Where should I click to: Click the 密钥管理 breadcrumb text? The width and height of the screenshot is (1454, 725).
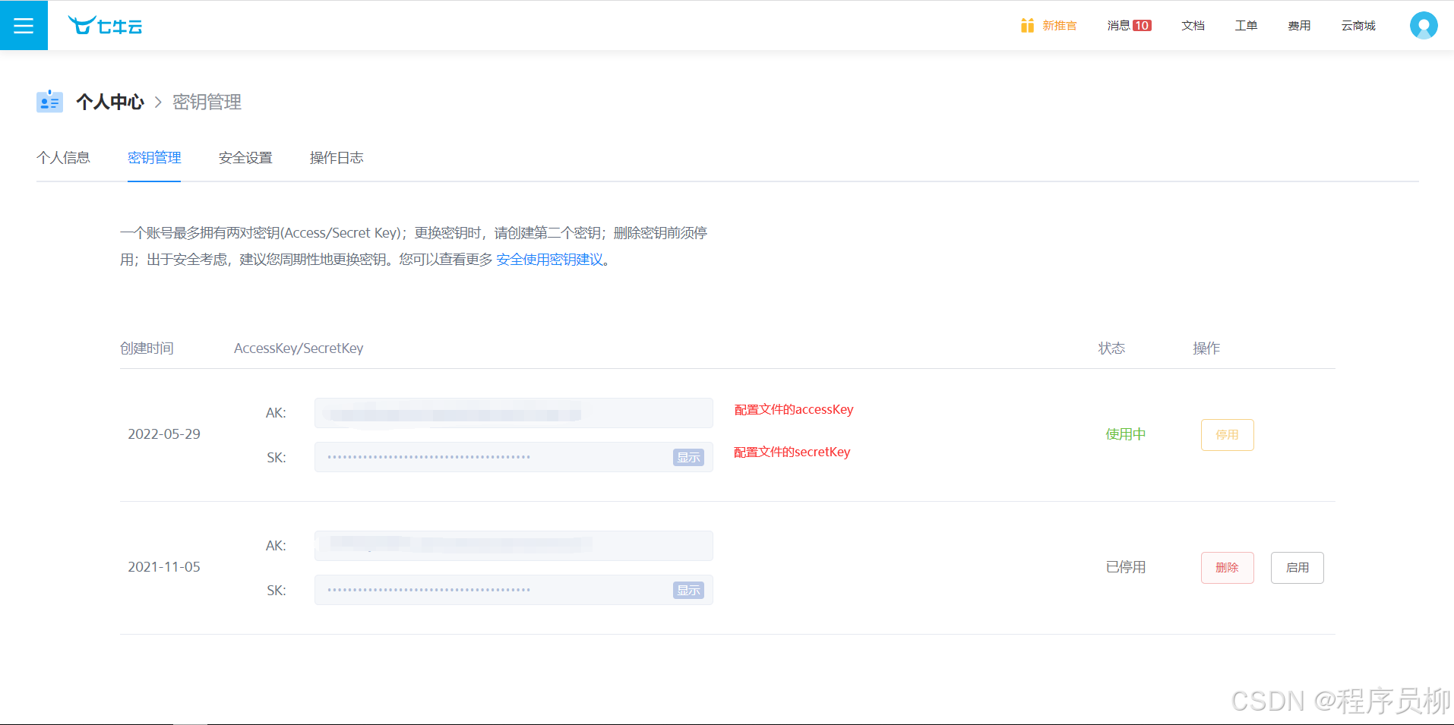pos(207,102)
